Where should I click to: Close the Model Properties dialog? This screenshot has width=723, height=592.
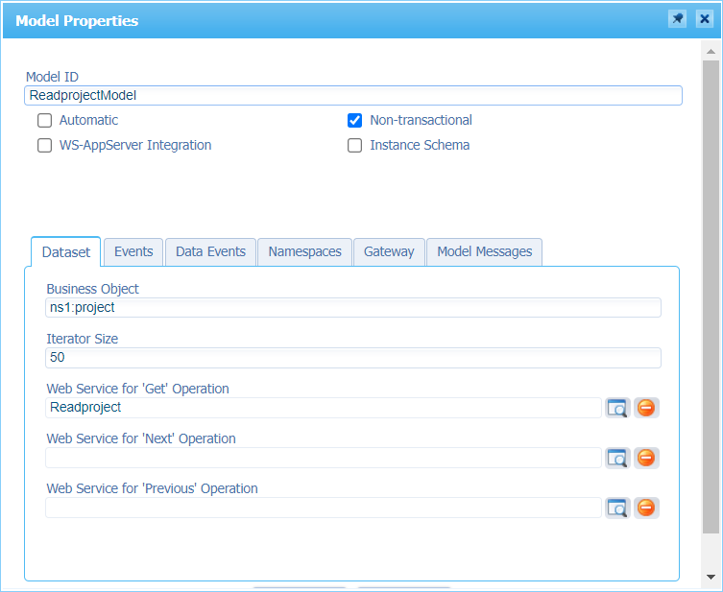pyautogui.click(x=704, y=19)
